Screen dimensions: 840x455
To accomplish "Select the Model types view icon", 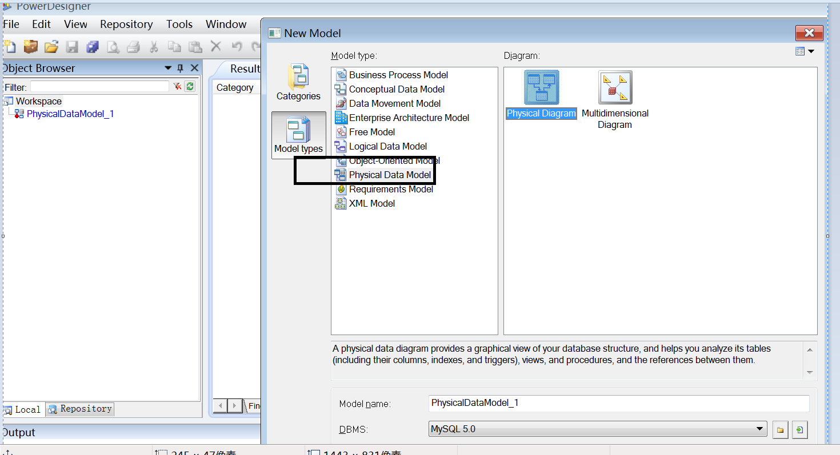I will tap(298, 135).
